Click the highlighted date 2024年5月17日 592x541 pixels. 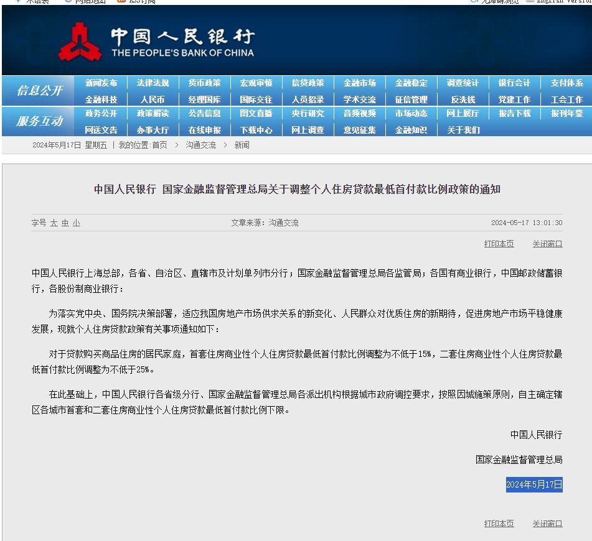tap(533, 485)
